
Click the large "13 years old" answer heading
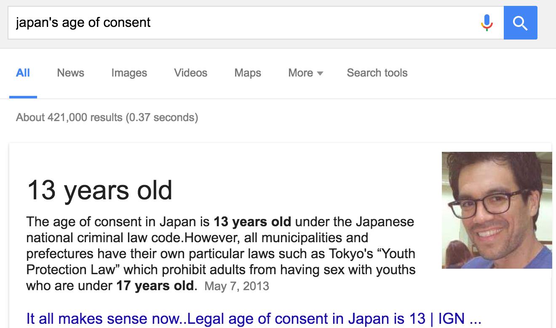tap(99, 190)
